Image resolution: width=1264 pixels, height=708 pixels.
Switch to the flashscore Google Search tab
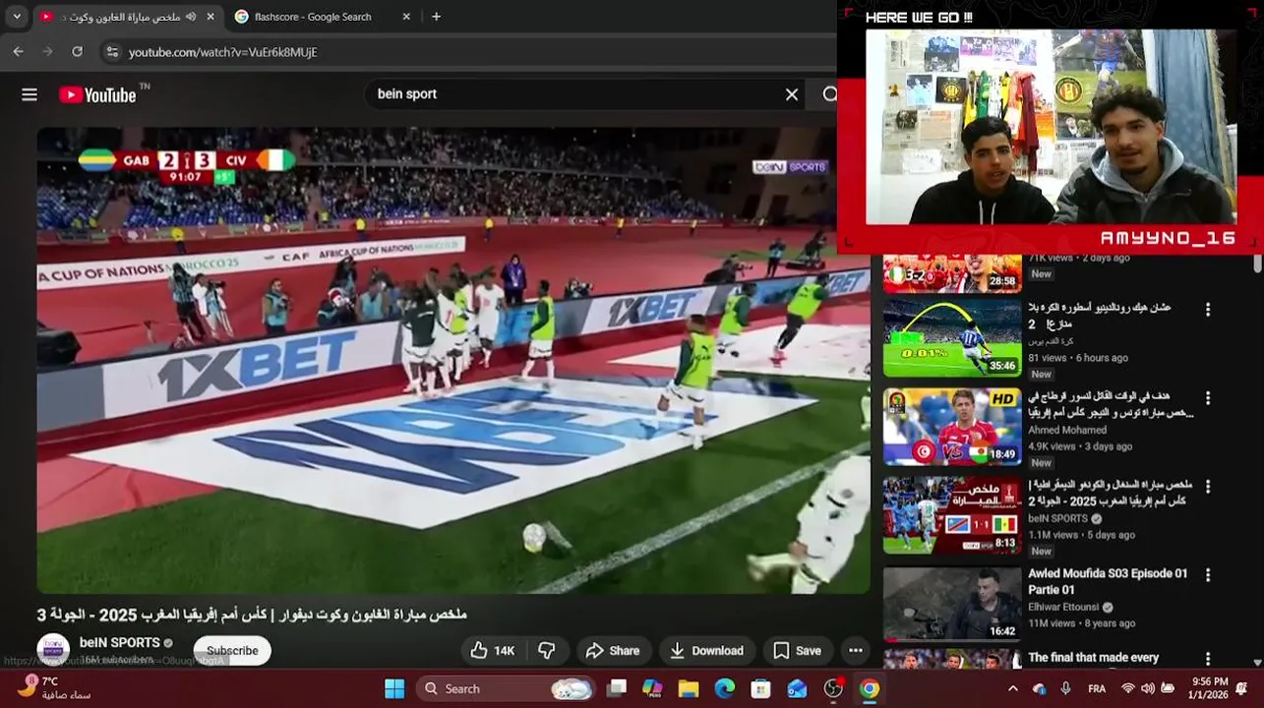click(323, 17)
